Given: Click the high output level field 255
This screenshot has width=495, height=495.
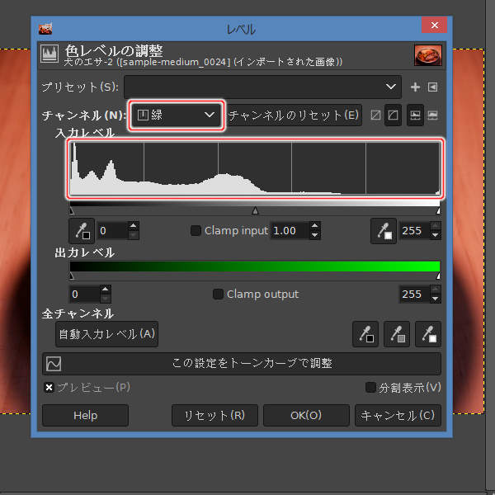Looking at the screenshot, I should (415, 295).
